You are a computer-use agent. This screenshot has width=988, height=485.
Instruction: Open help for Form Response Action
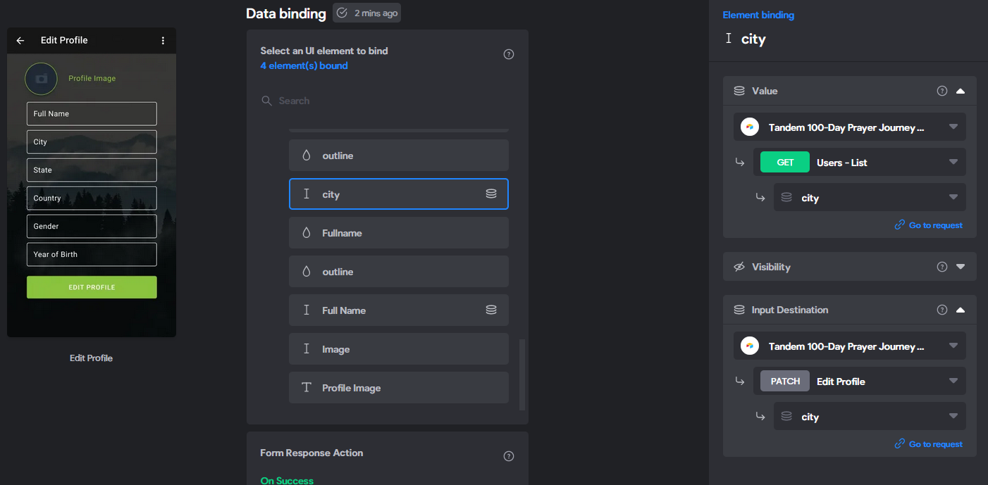click(509, 456)
